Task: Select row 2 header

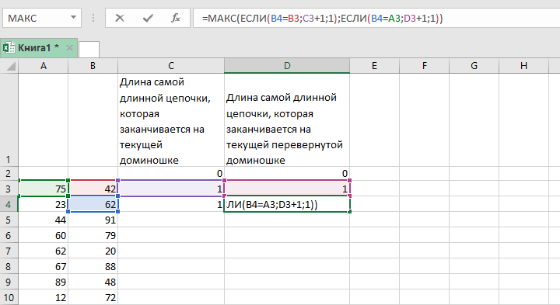Action: point(9,174)
